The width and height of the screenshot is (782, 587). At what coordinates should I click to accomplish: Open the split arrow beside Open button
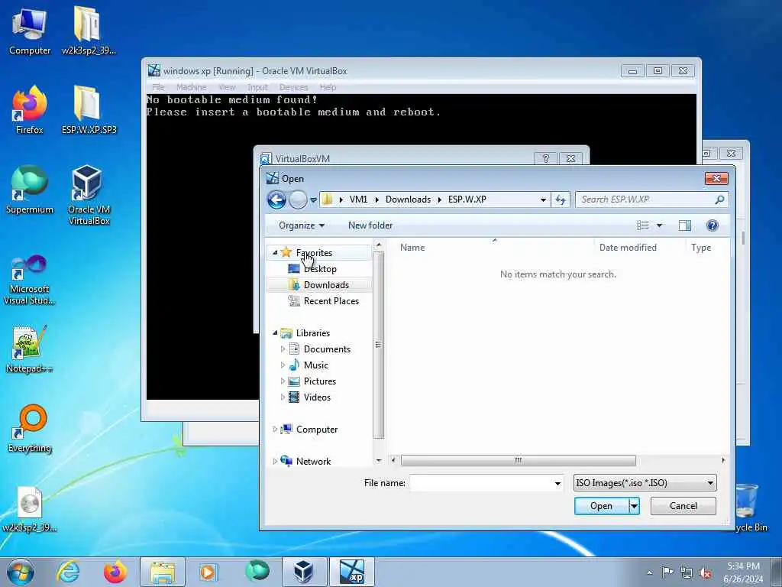coord(634,506)
